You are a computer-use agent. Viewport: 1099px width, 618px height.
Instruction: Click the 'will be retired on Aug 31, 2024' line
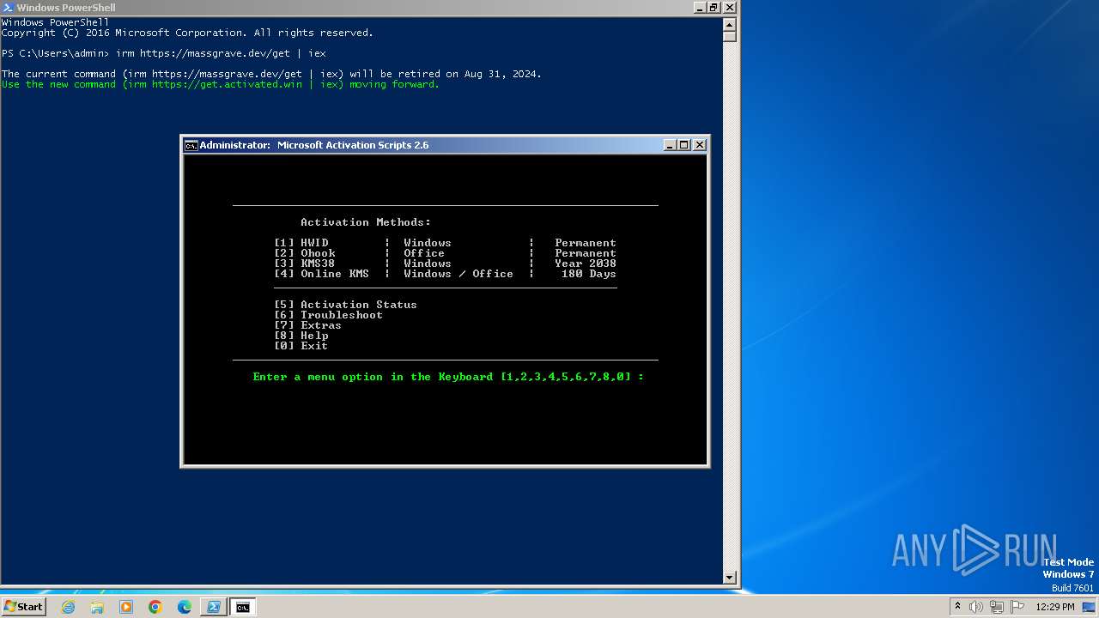pyautogui.click(x=271, y=74)
